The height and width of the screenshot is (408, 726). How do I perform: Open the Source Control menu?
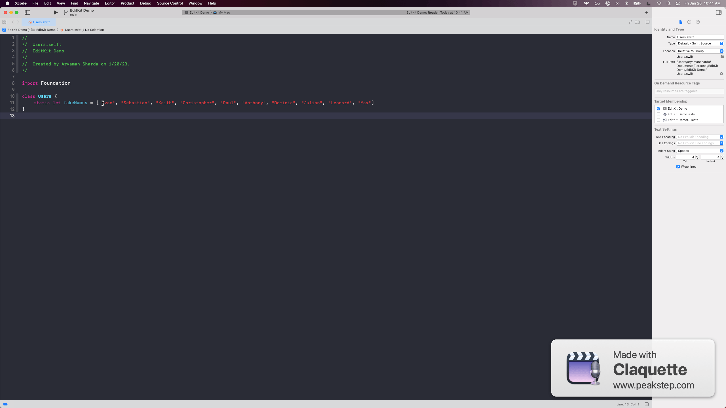(x=170, y=3)
